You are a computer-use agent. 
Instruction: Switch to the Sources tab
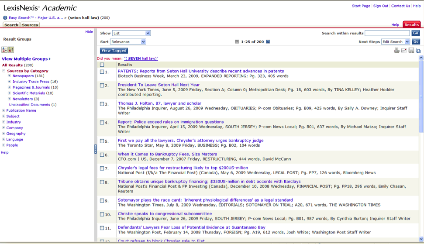coord(30,25)
